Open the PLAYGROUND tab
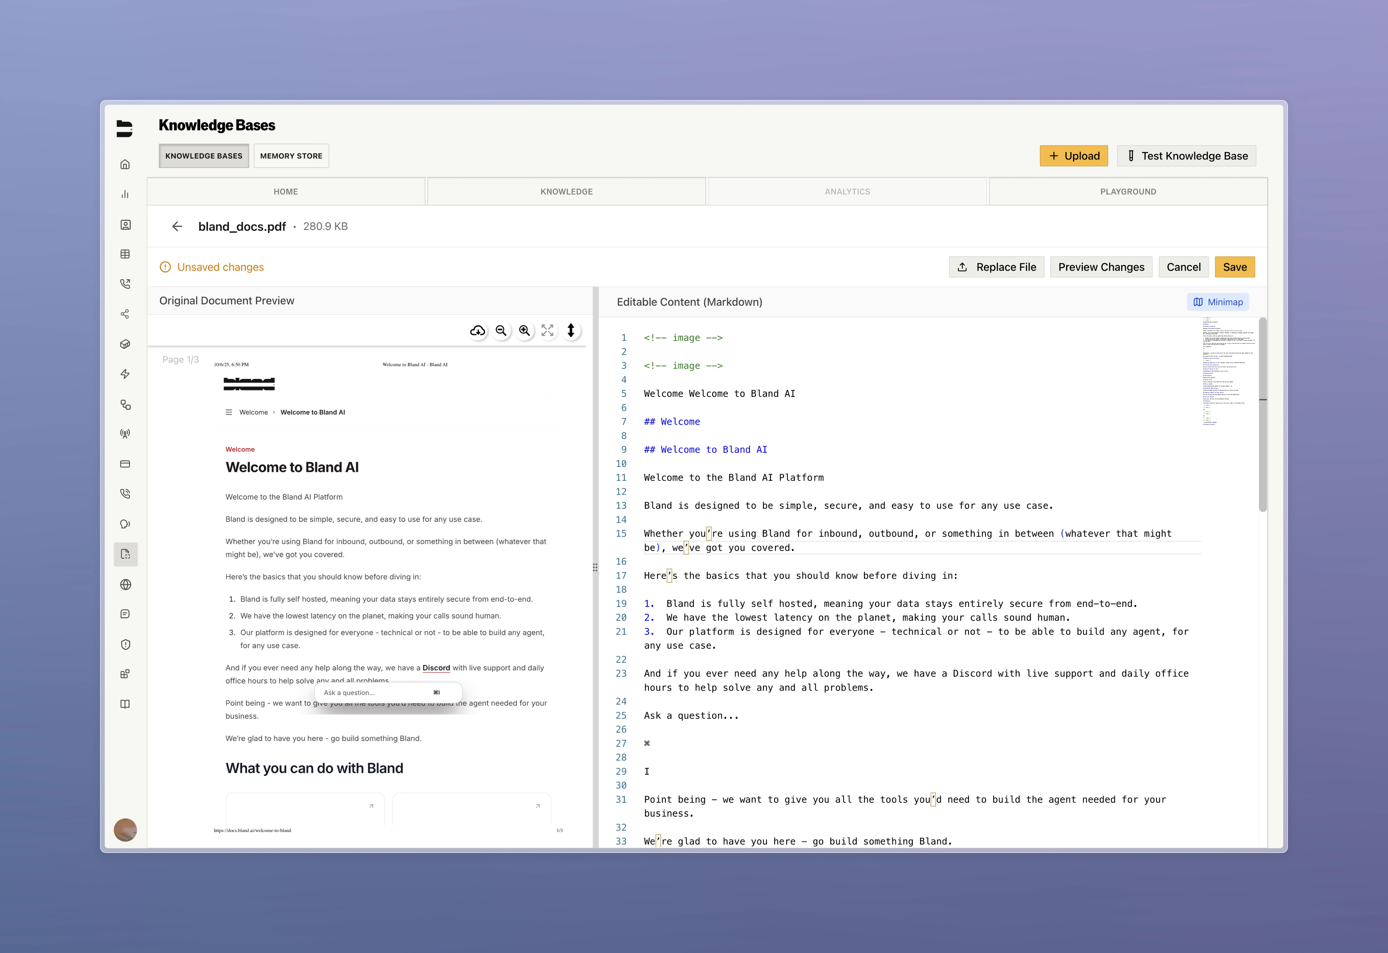 [x=1128, y=192]
